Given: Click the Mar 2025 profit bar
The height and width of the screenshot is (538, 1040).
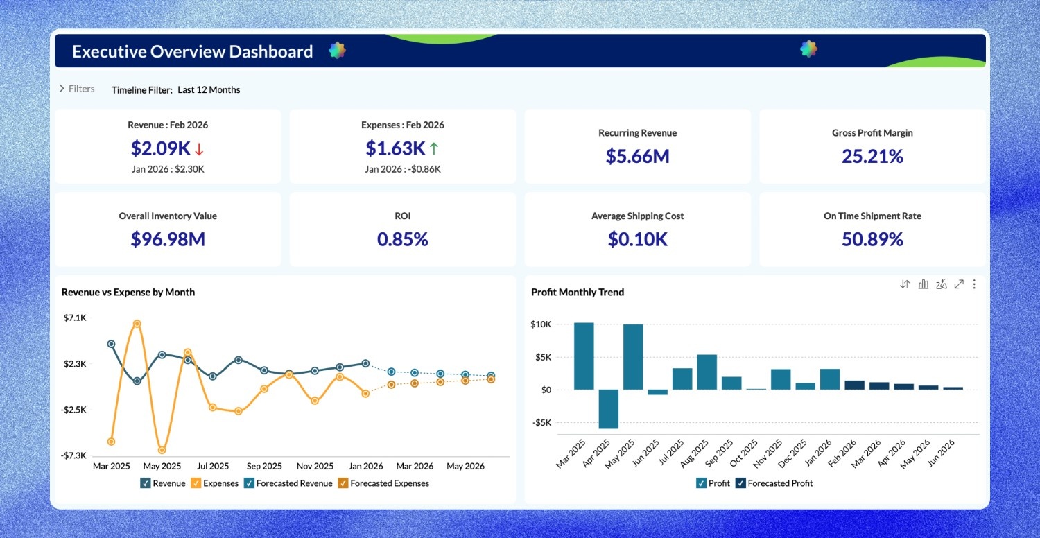Looking at the screenshot, I should (584, 356).
